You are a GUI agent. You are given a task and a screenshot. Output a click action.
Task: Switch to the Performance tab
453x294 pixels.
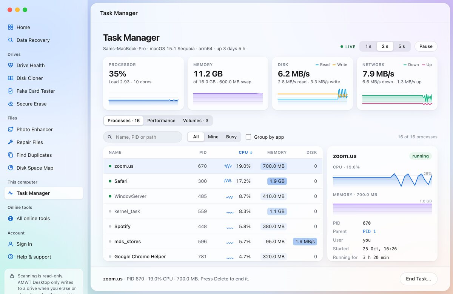coord(161,121)
